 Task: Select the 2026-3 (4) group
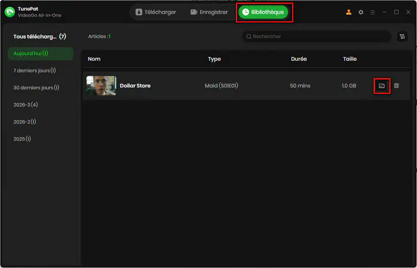pyautogui.click(x=26, y=104)
